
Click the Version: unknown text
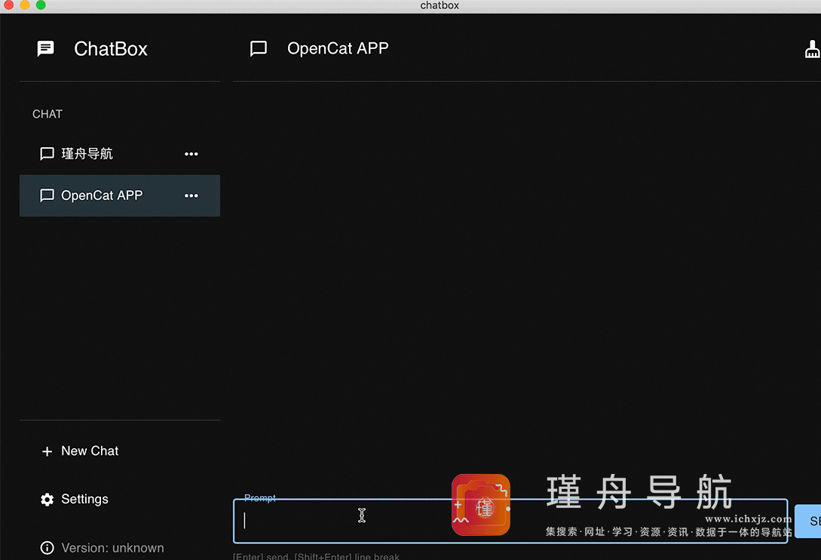coord(112,548)
